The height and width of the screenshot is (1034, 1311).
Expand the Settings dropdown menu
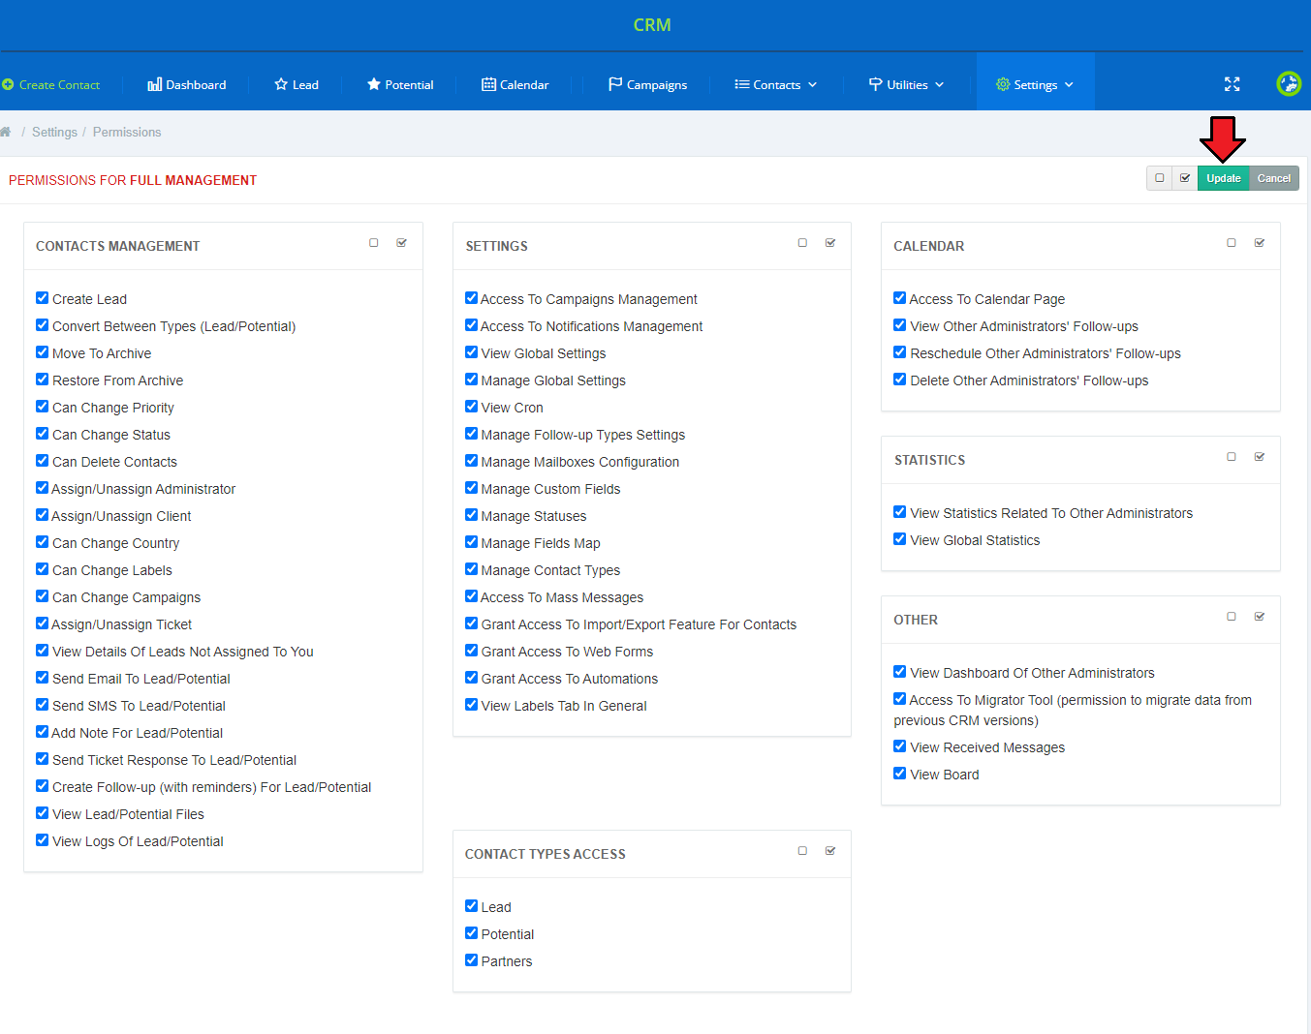pos(1035,85)
